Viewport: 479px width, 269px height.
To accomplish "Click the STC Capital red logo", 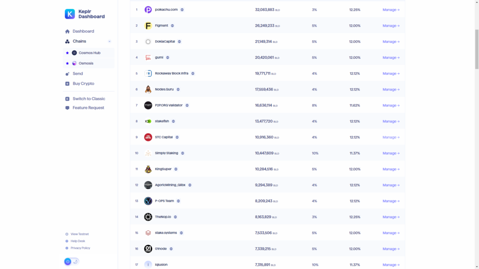I will pos(148,137).
